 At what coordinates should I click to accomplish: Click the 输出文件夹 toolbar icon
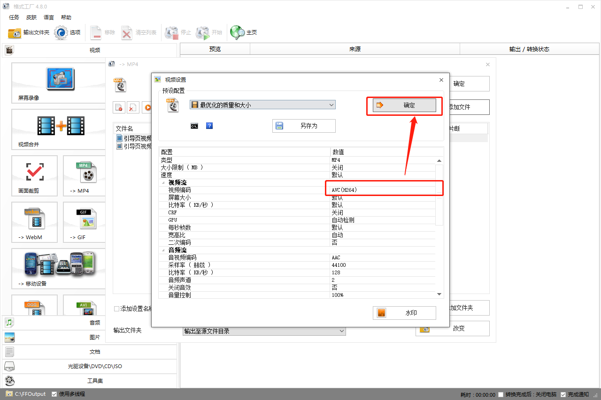click(x=15, y=33)
